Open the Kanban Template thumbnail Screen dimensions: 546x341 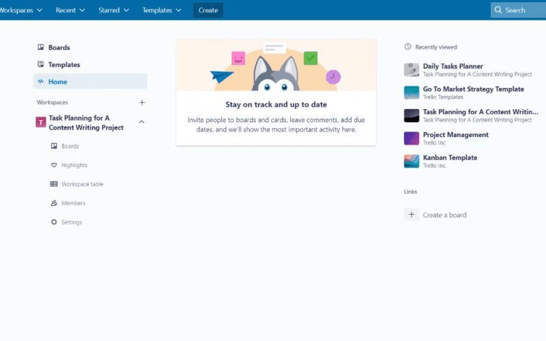(412, 161)
